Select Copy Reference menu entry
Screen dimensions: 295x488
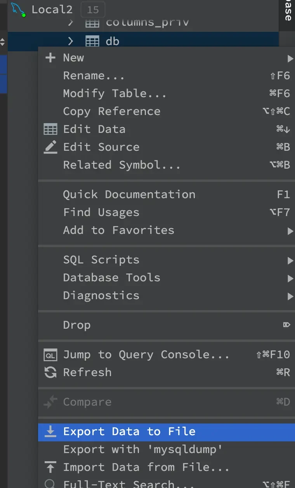[x=111, y=112]
